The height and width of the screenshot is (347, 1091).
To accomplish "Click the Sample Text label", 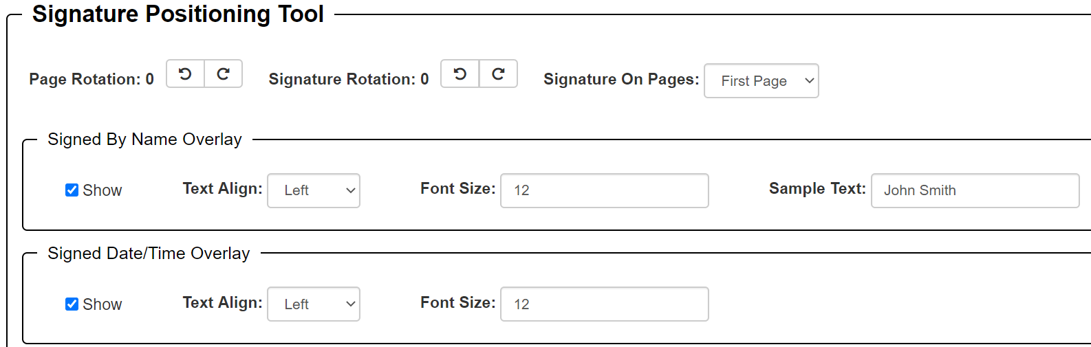I will (x=817, y=189).
